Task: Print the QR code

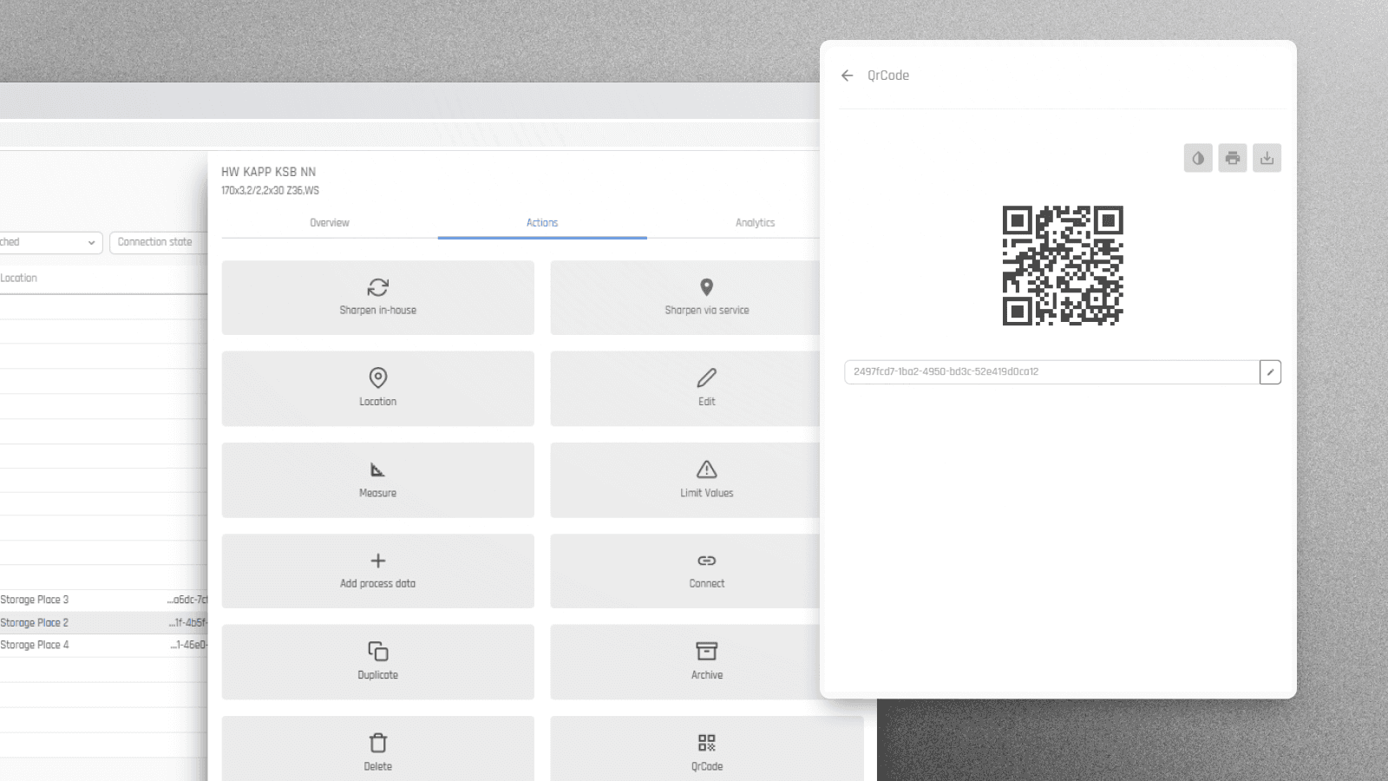Action: pyautogui.click(x=1233, y=158)
